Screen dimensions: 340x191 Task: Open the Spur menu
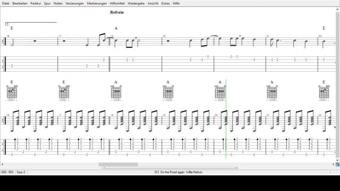[x=47, y=4]
